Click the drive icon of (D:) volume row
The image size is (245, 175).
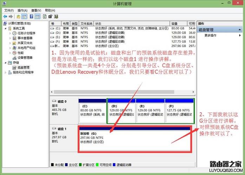point(52,33)
